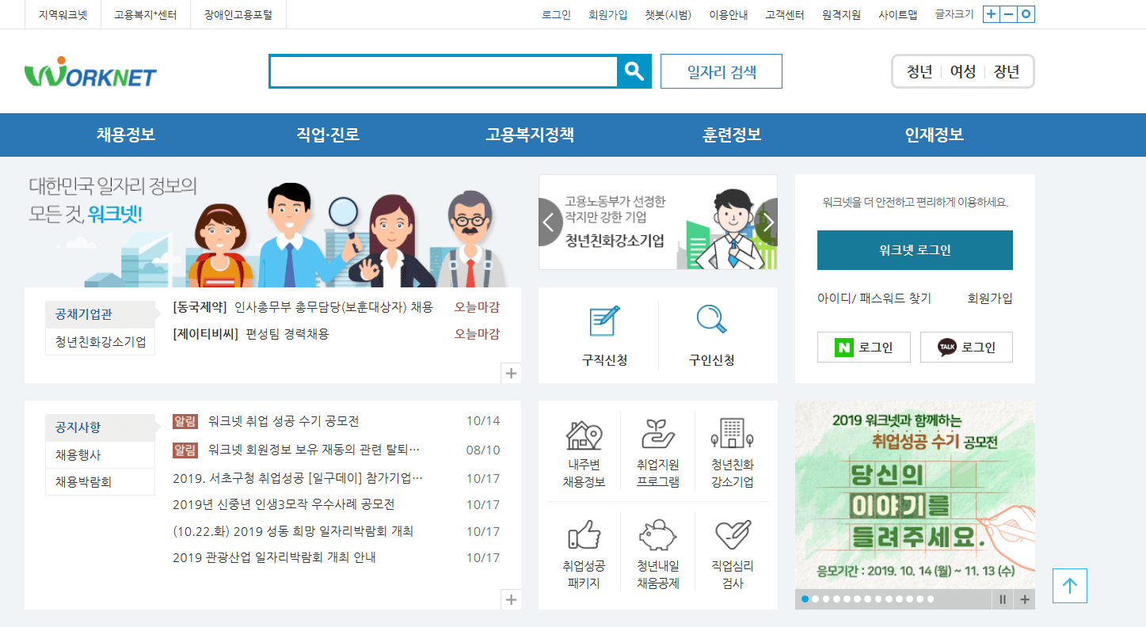Click the scroll-to-top arrow button

pyautogui.click(x=1070, y=586)
